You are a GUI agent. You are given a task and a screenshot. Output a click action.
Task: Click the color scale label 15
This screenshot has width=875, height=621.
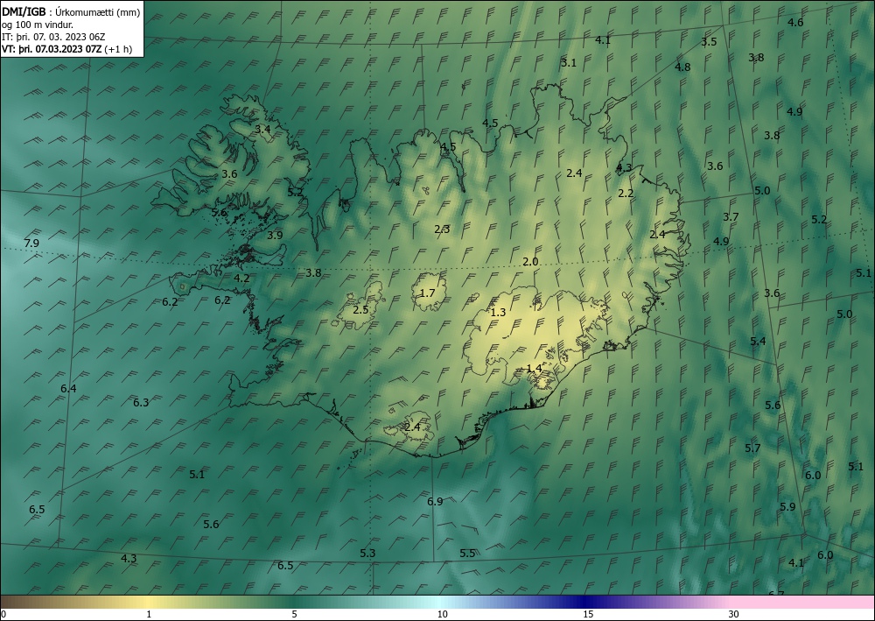588,614
